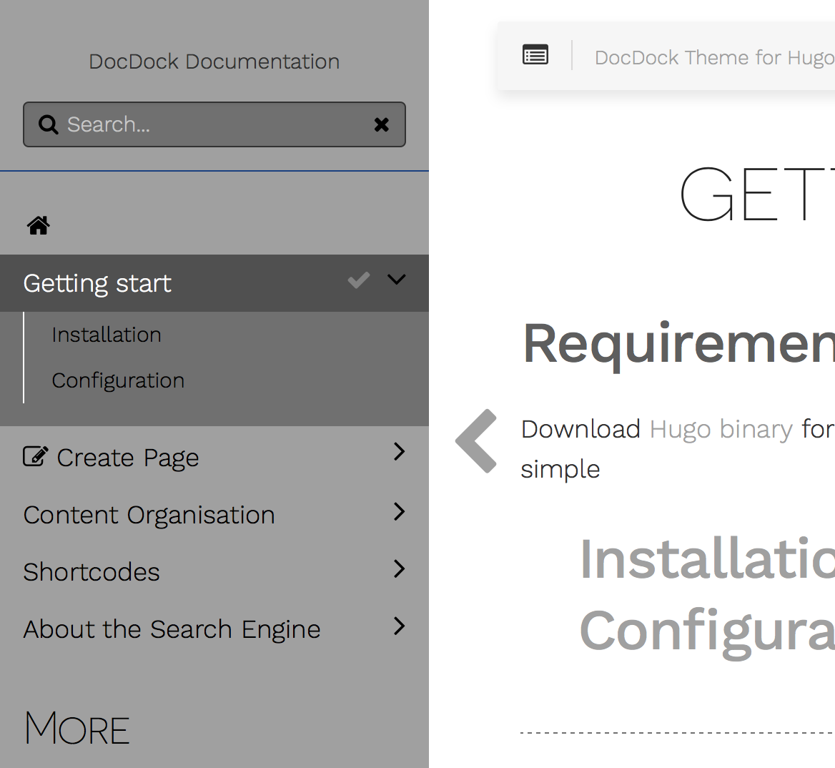Click the DocDock Documentation title link
Viewport: 835px width, 768px height.
point(214,61)
